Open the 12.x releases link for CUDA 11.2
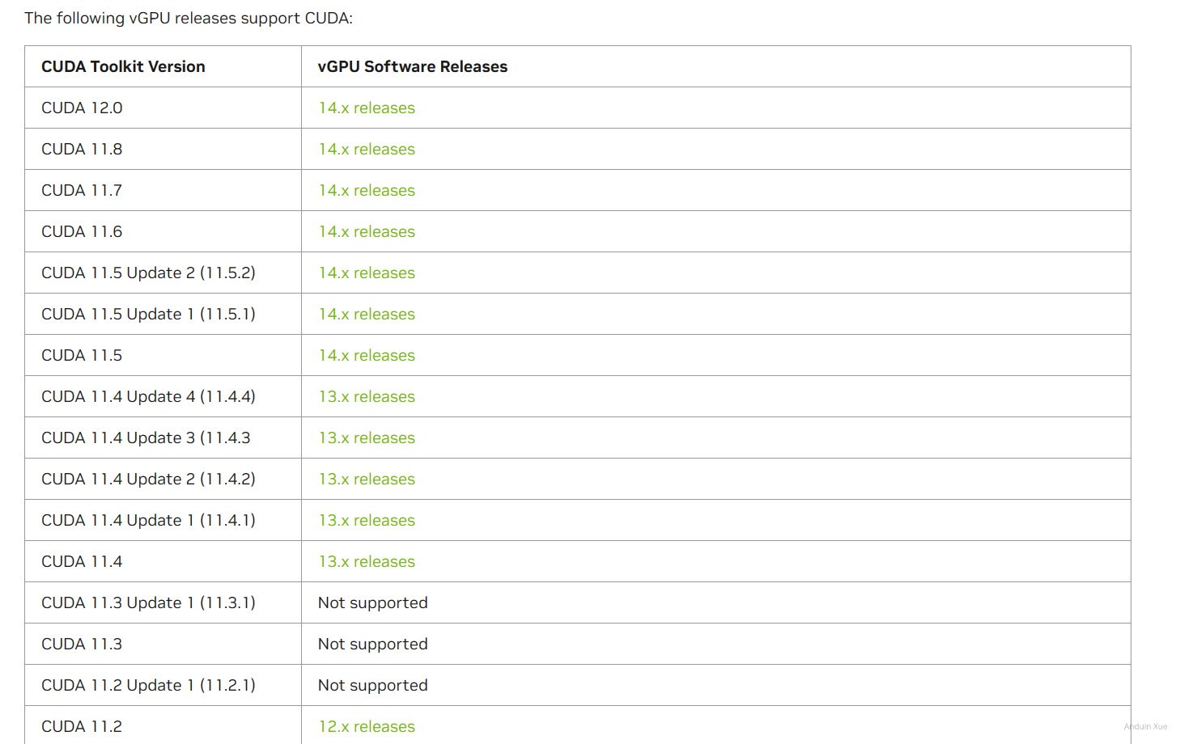The height and width of the screenshot is (744, 1180). click(366, 727)
